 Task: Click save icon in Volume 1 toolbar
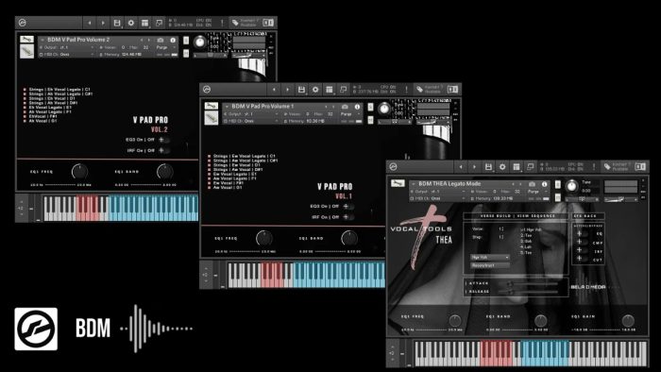(301, 90)
